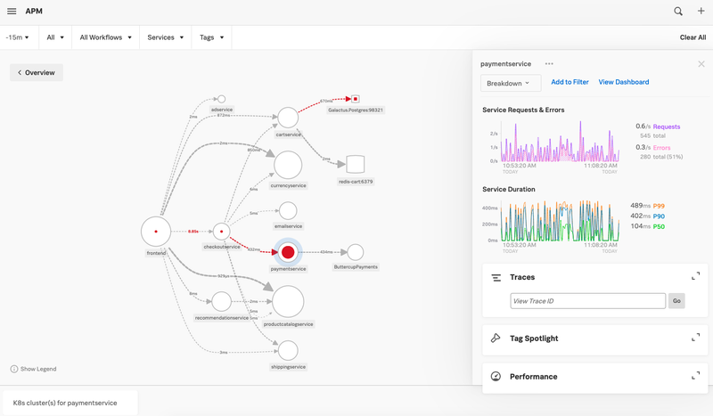This screenshot has height=416, width=713.
Task: Click the Service Requests & Errors chart
Action: (560, 142)
